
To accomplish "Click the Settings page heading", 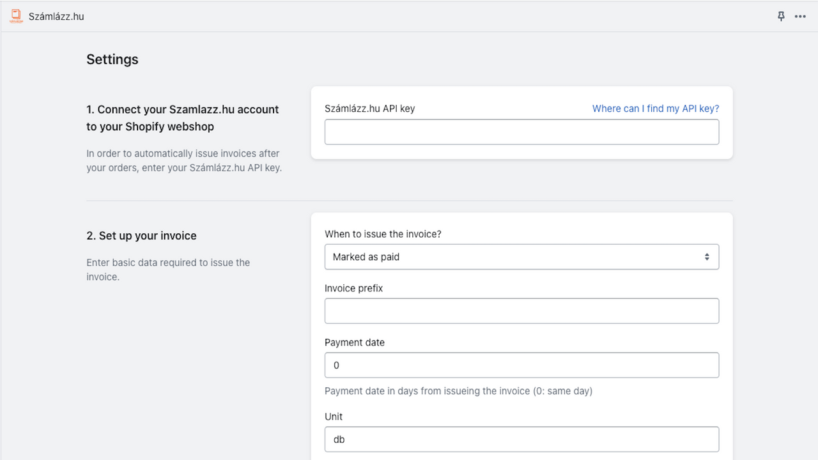I will (x=112, y=59).
